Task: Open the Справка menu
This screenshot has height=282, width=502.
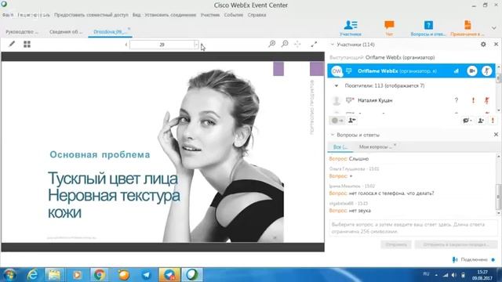Action: [256, 15]
